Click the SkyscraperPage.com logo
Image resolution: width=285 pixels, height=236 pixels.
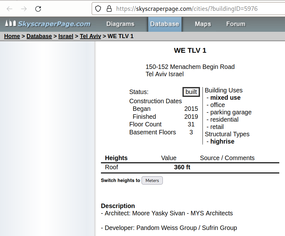(48, 24)
